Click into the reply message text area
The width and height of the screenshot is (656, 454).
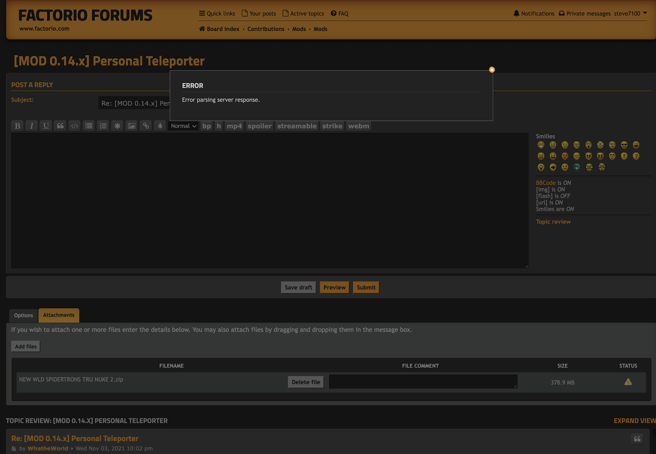coord(270,201)
